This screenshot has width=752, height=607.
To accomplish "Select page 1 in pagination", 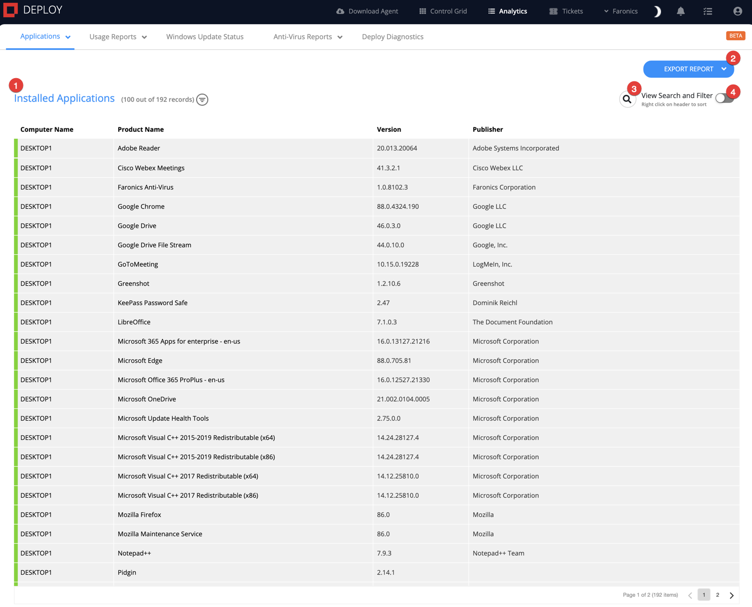I will [704, 595].
